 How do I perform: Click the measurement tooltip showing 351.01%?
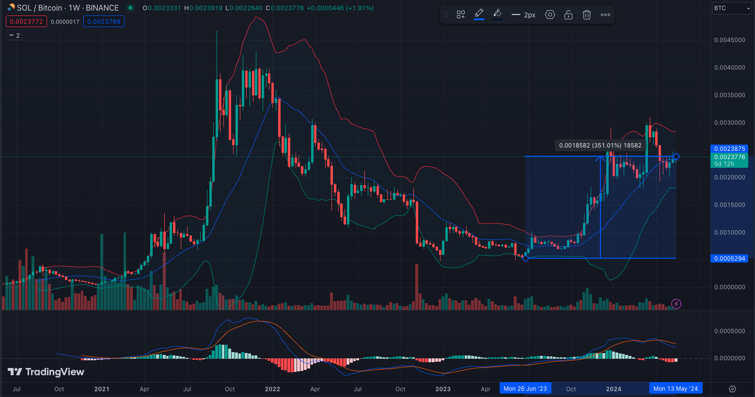point(600,145)
